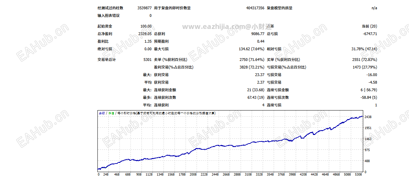409x179 pixels.
Task: Click the 2008 tick on chart horizontal axis
Action: pos(193,175)
